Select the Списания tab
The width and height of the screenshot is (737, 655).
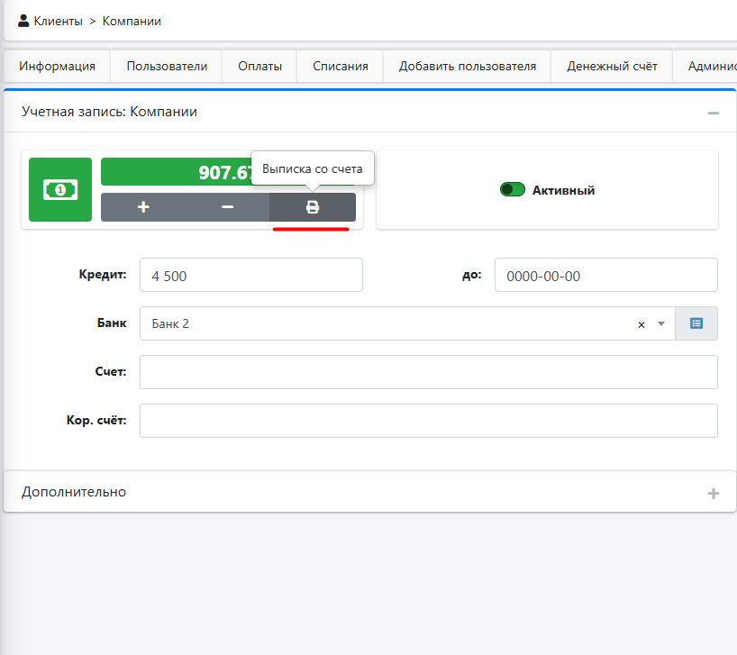[341, 66]
